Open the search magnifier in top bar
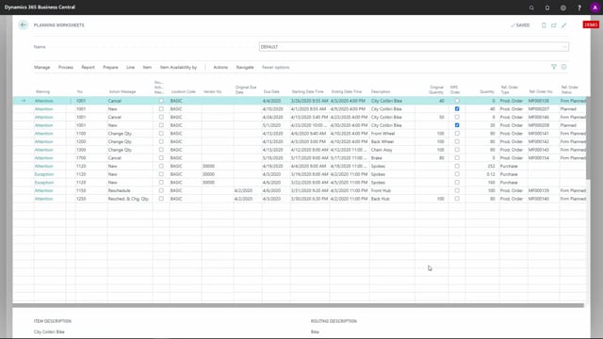 (x=531, y=8)
